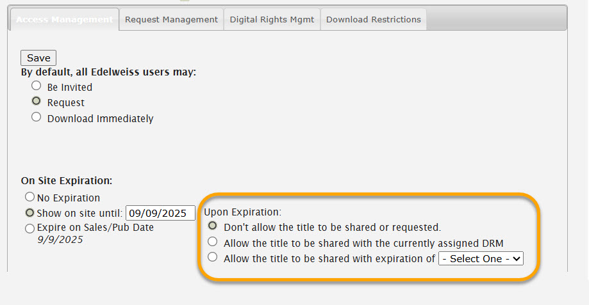Select the Show on site until radio

tap(29, 213)
